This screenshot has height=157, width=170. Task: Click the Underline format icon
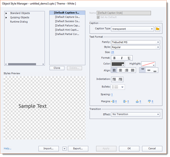point(129,58)
